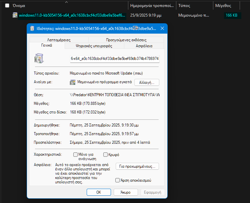Enable the Μόνο για ανάγνωση checkbox
Viewport: 250px width, 203px height.
pos(75,154)
